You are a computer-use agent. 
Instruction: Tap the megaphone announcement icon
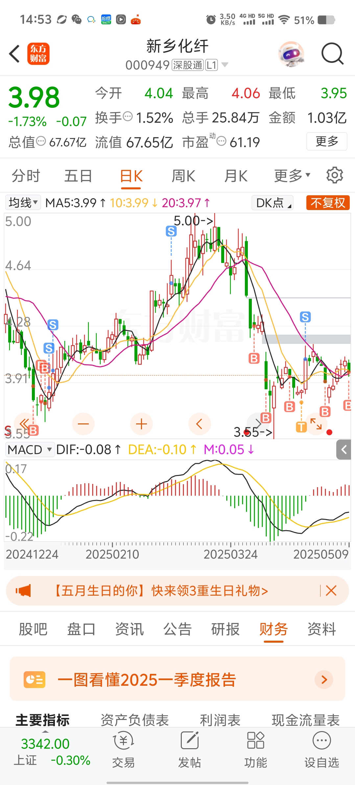23,591
